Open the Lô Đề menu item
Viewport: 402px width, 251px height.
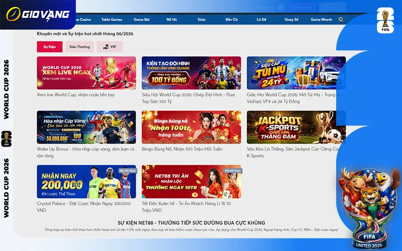pyautogui.click(x=261, y=20)
